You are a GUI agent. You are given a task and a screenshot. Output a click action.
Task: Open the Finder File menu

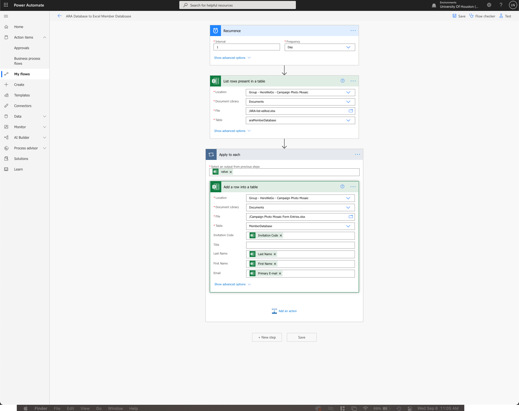point(57,408)
